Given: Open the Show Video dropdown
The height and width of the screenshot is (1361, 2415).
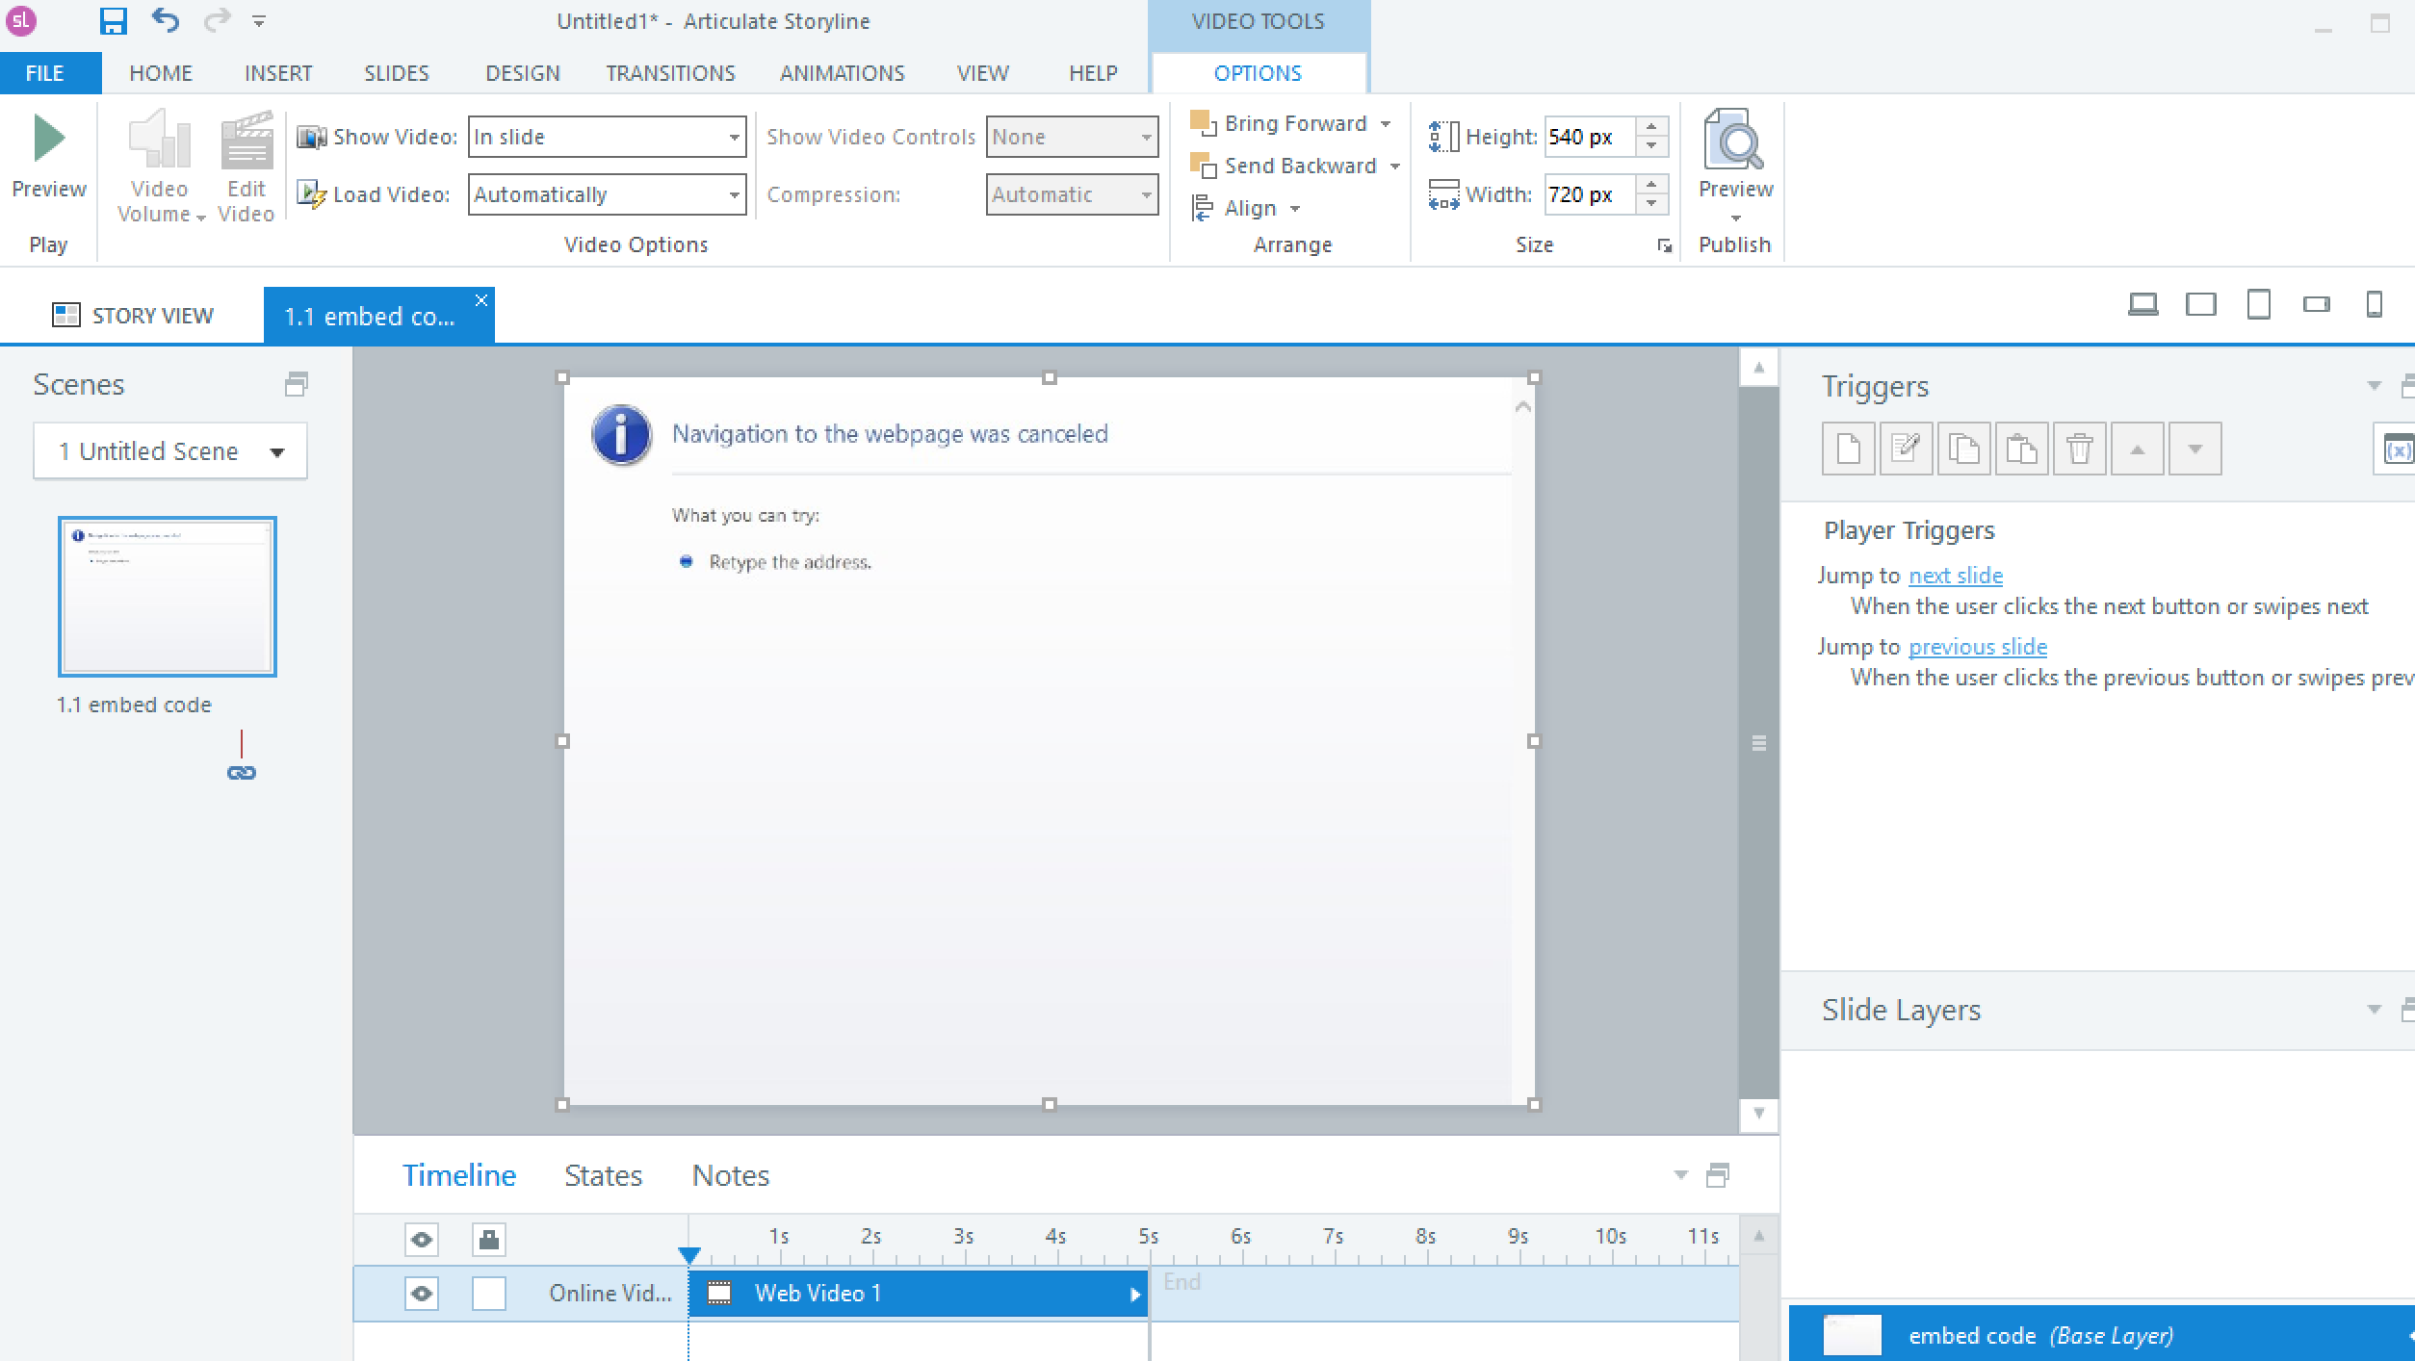Looking at the screenshot, I should point(734,137).
